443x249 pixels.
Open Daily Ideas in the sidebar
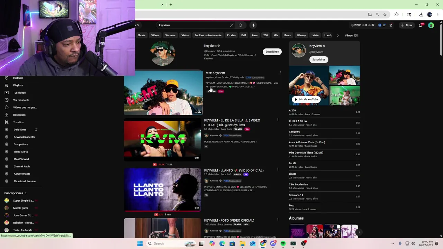20,130
